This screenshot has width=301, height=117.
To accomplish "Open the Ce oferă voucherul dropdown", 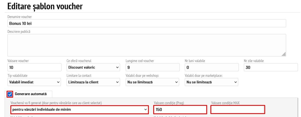I will (x=93, y=67).
